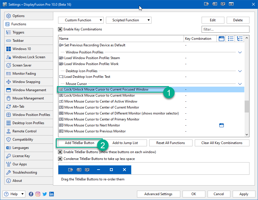Collapse the Desktop Icon Profiles group chevron in the list
This screenshot has width=258, height=200.
[240, 71]
